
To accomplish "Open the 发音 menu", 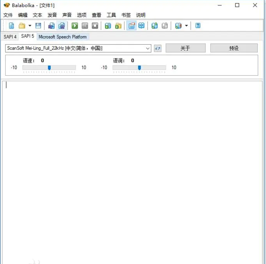I will click(x=52, y=15).
